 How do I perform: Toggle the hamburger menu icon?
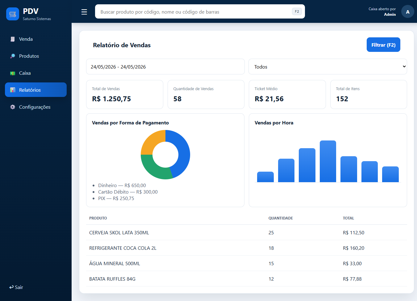84,12
